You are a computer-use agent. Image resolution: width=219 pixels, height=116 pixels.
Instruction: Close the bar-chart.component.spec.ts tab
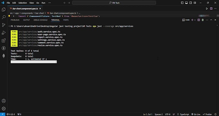pyautogui.click(x=40, y=8)
